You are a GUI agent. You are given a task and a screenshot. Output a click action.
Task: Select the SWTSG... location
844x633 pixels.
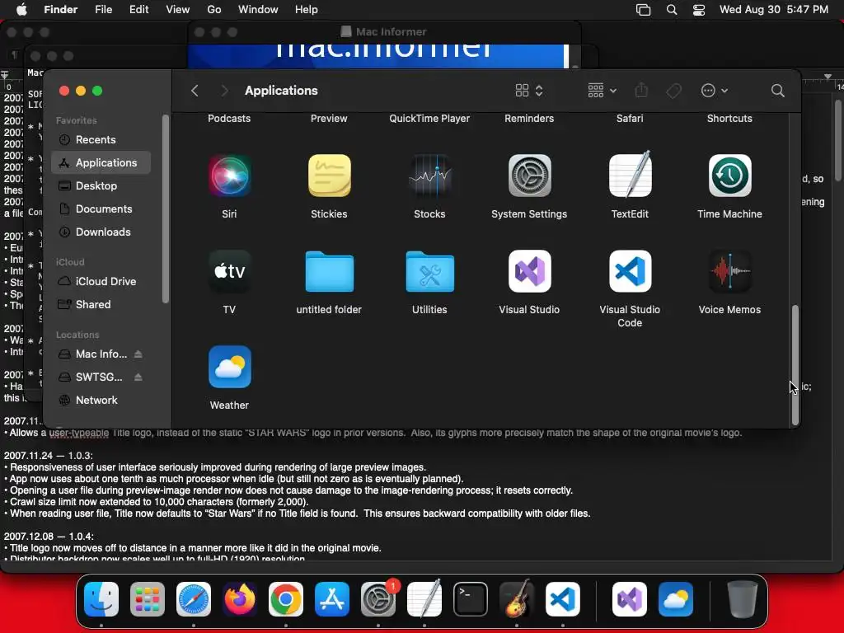(101, 377)
